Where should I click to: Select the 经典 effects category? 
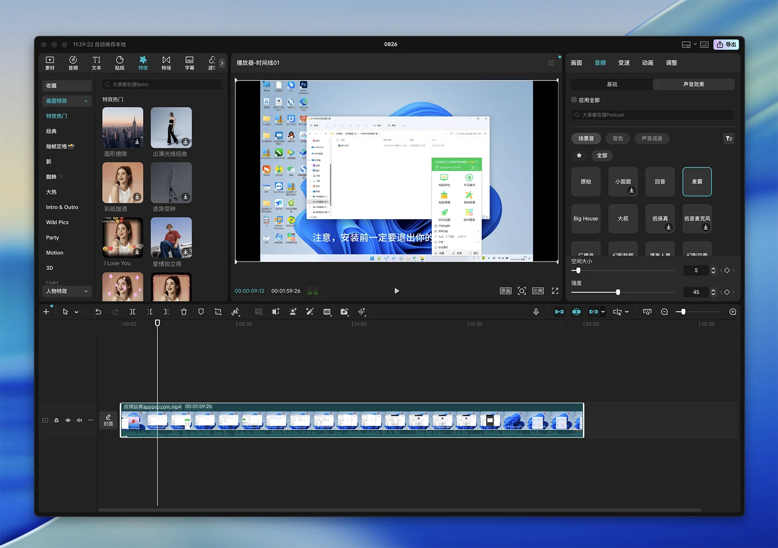51,131
